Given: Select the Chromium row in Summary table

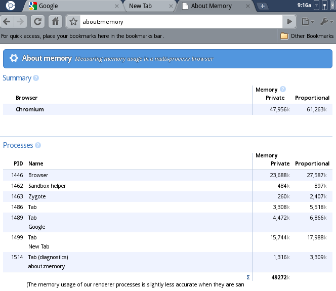Looking at the screenshot, I should click(167, 109).
